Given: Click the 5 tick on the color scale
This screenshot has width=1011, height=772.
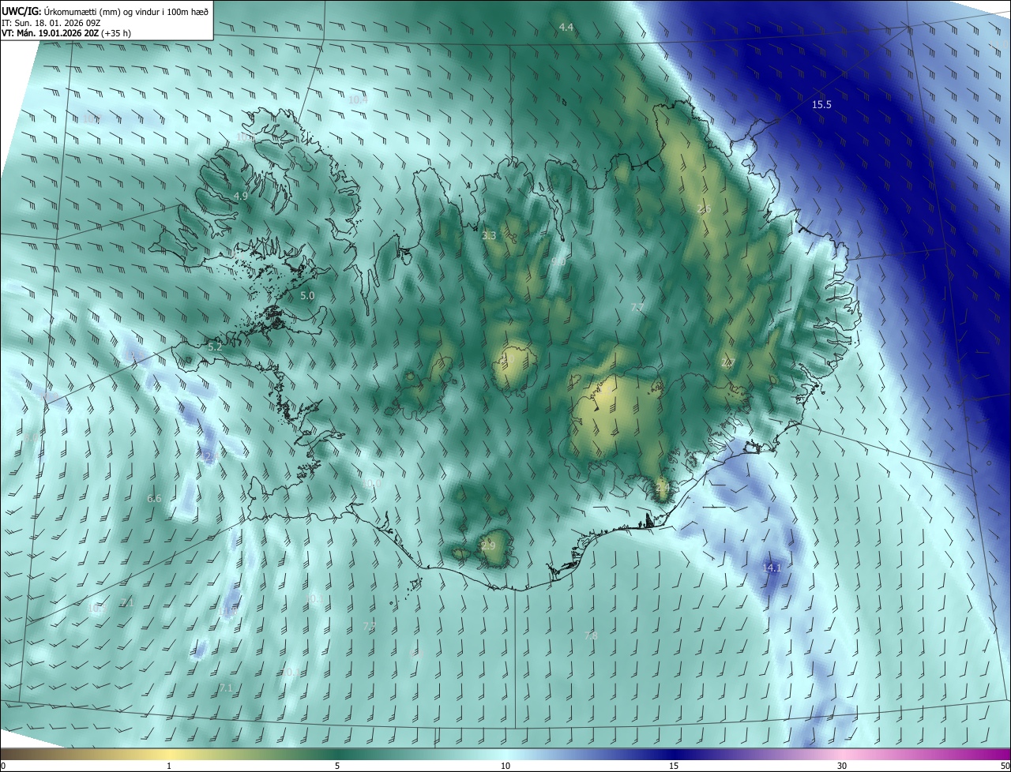Looking at the screenshot, I should (337, 766).
